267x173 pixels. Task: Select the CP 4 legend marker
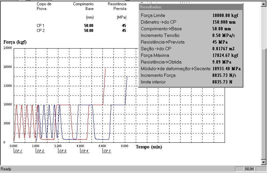click(x=84, y=151)
